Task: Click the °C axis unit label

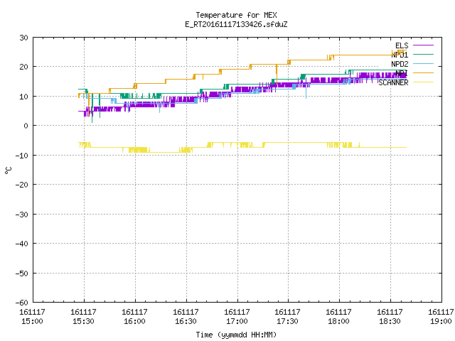Action: pos(9,170)
